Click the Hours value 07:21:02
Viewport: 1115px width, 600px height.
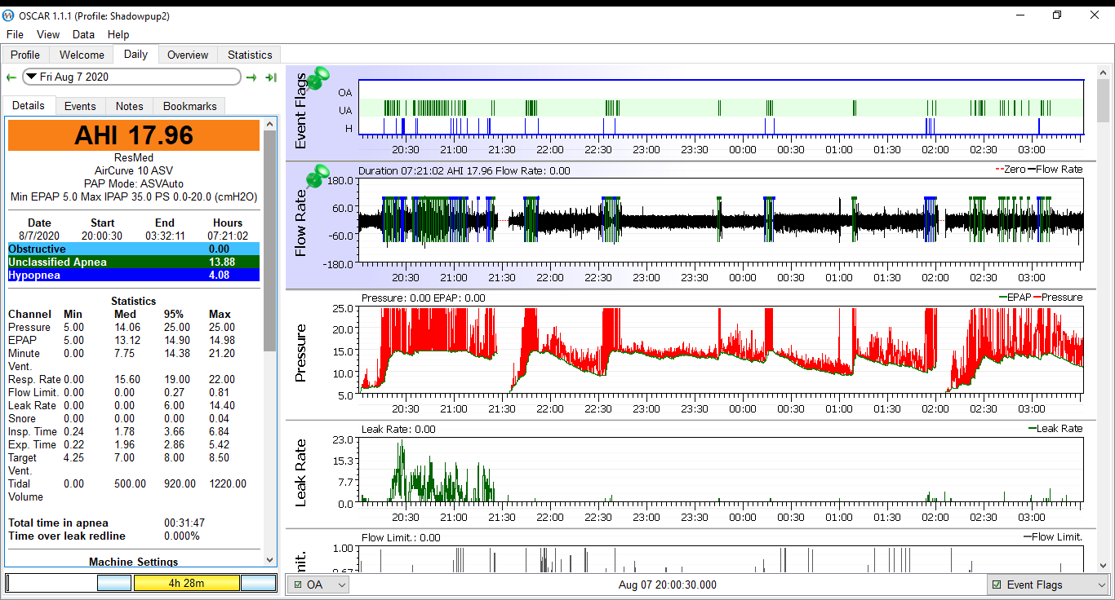(x=228, y=236)
